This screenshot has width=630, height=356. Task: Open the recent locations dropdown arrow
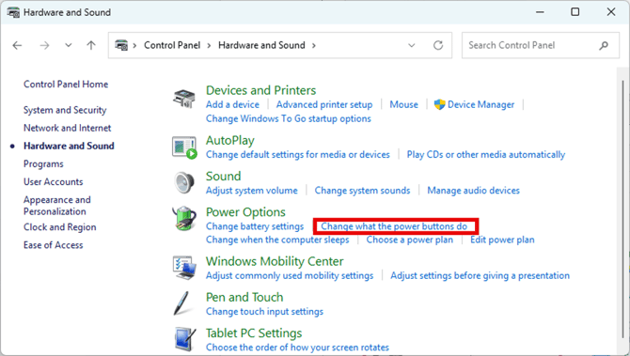[69, 45]
